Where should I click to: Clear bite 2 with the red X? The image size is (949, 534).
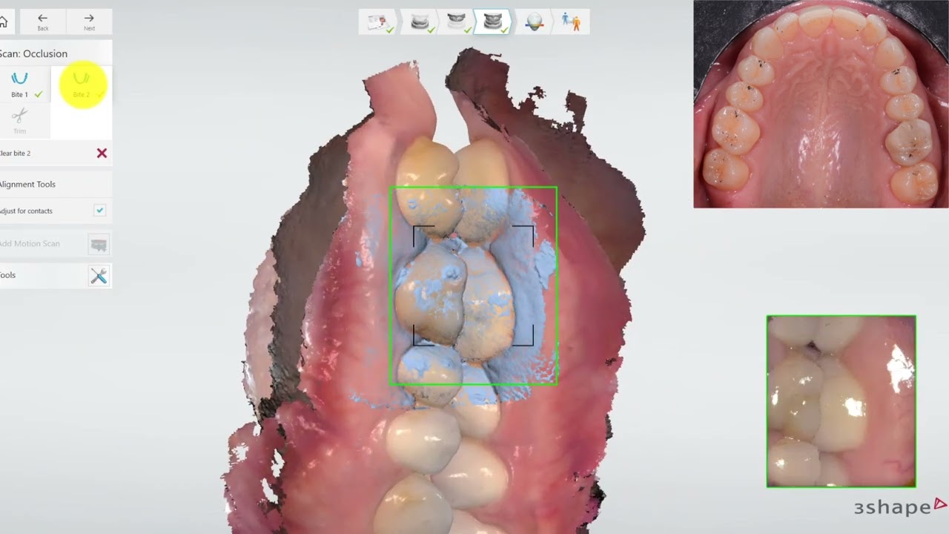[x=102, y=153]
